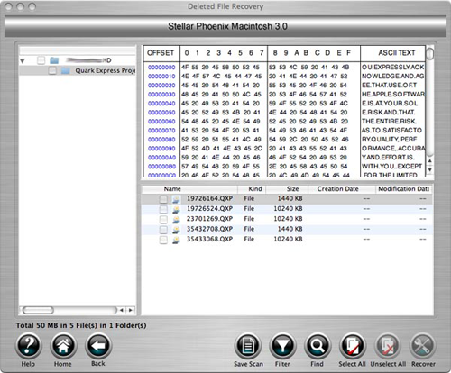Image resolution: width=451 pixels, height=373 pixels.
Task: Go to Home icon
Action: [63, 346]
